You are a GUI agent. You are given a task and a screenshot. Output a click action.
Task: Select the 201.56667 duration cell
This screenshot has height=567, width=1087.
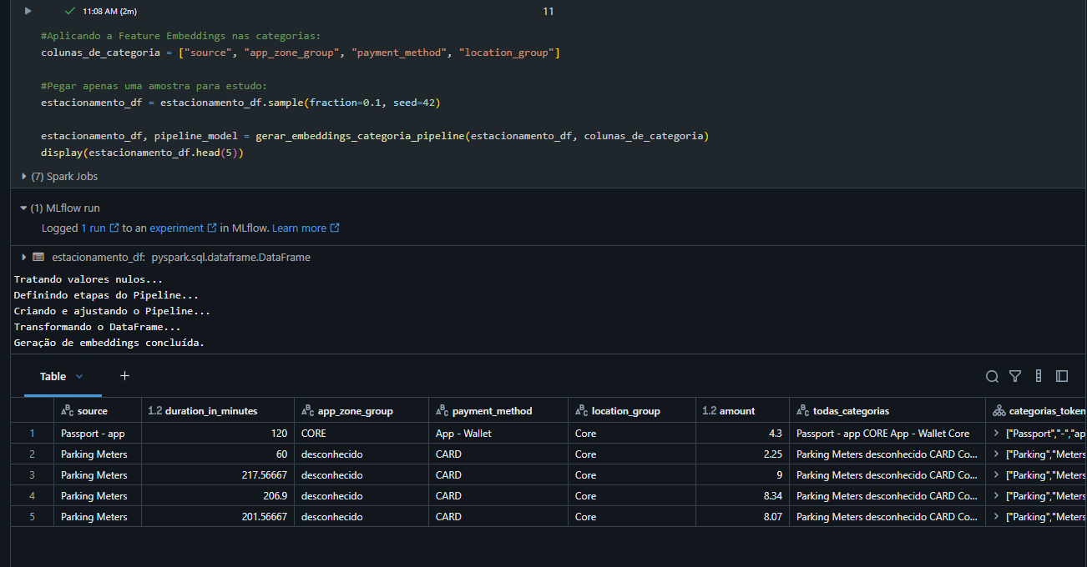coord(218,517)
